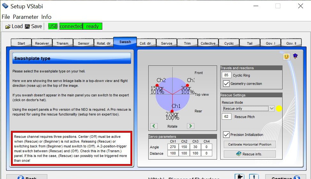Screen dimensions: 311x179
Task: Click the Load folder icon
Action: (8, 26)
